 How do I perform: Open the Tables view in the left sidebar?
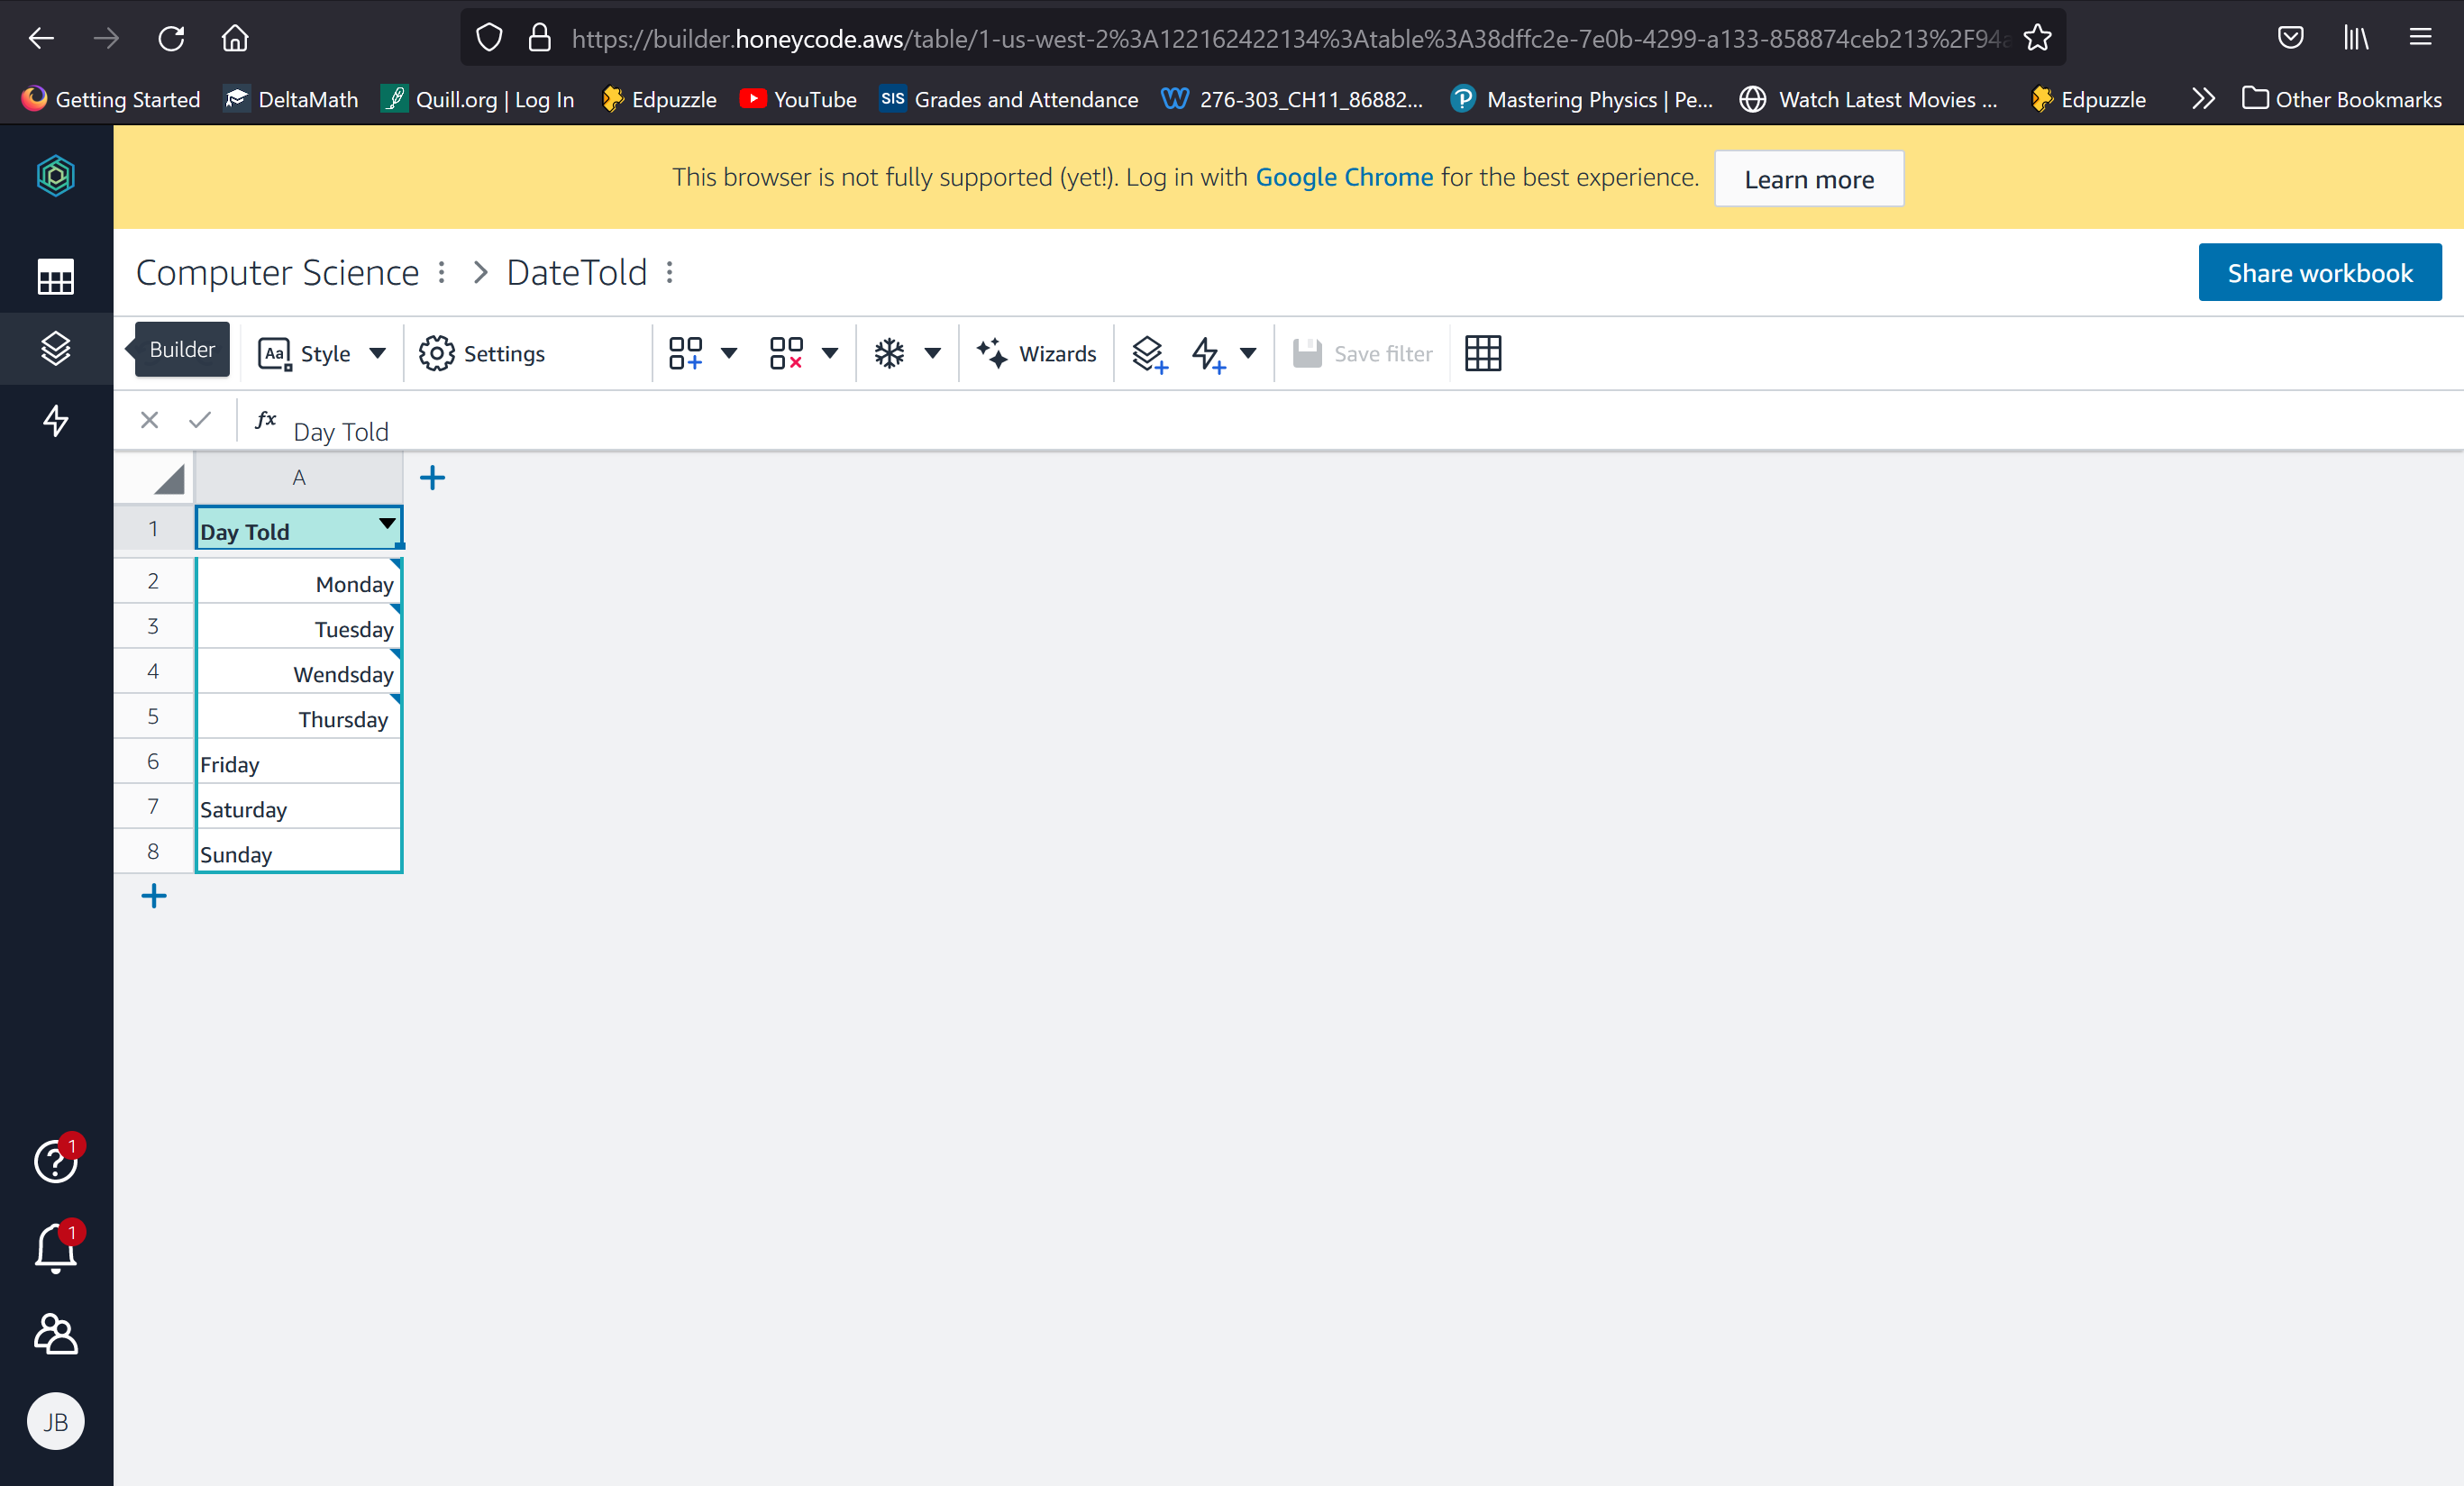(x=56, y=277)
